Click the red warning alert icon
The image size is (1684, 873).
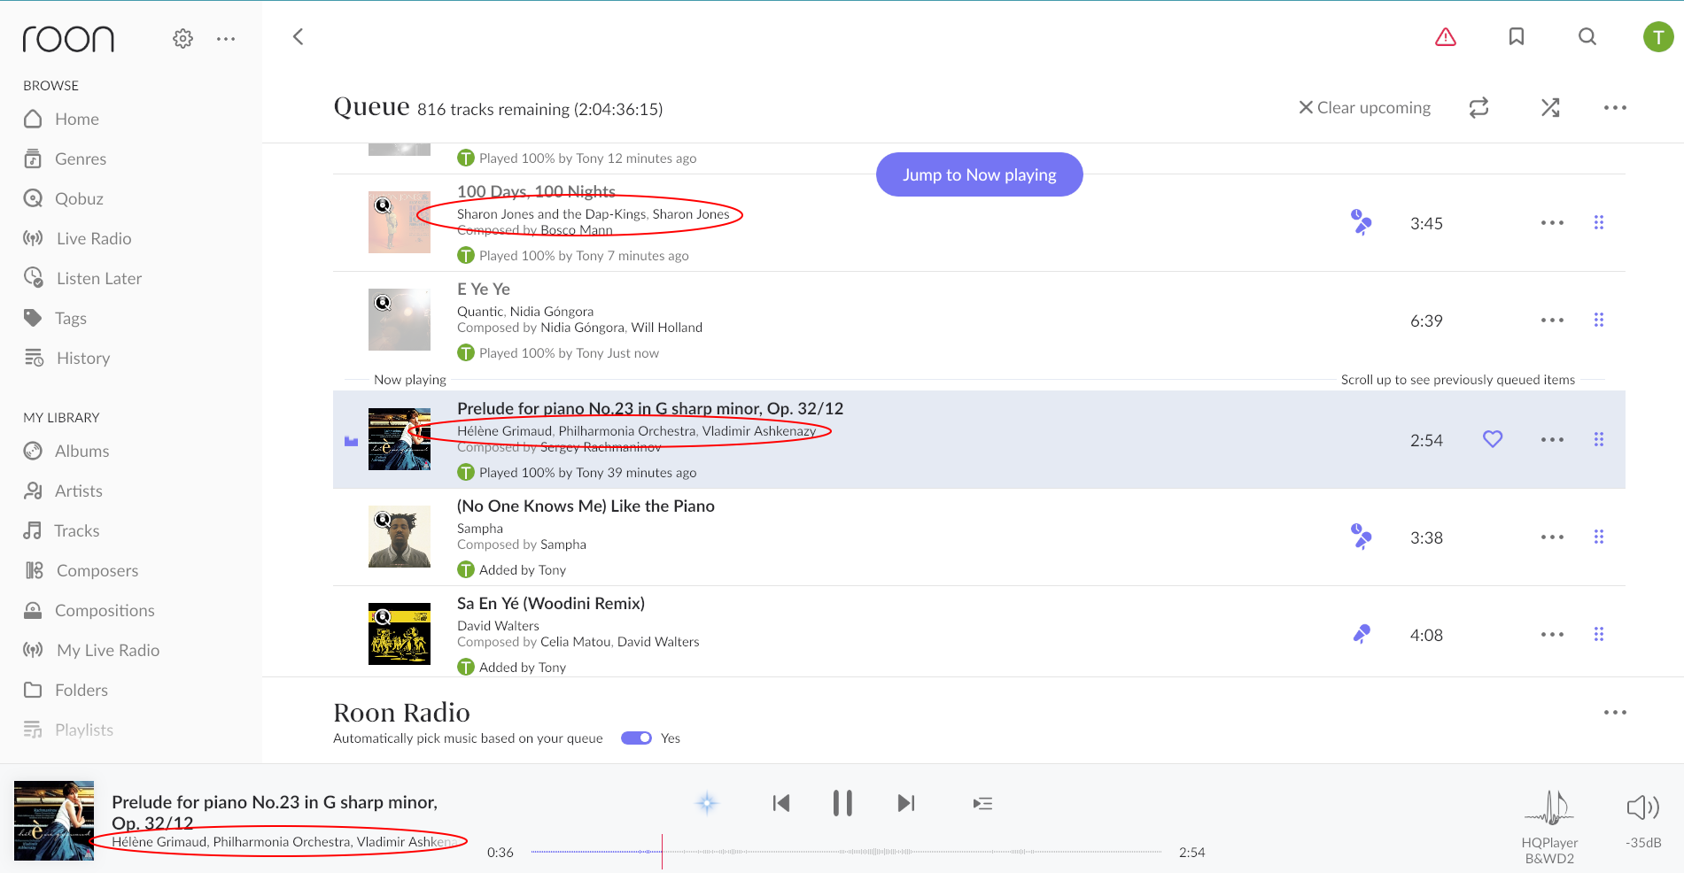(1445, 37)
